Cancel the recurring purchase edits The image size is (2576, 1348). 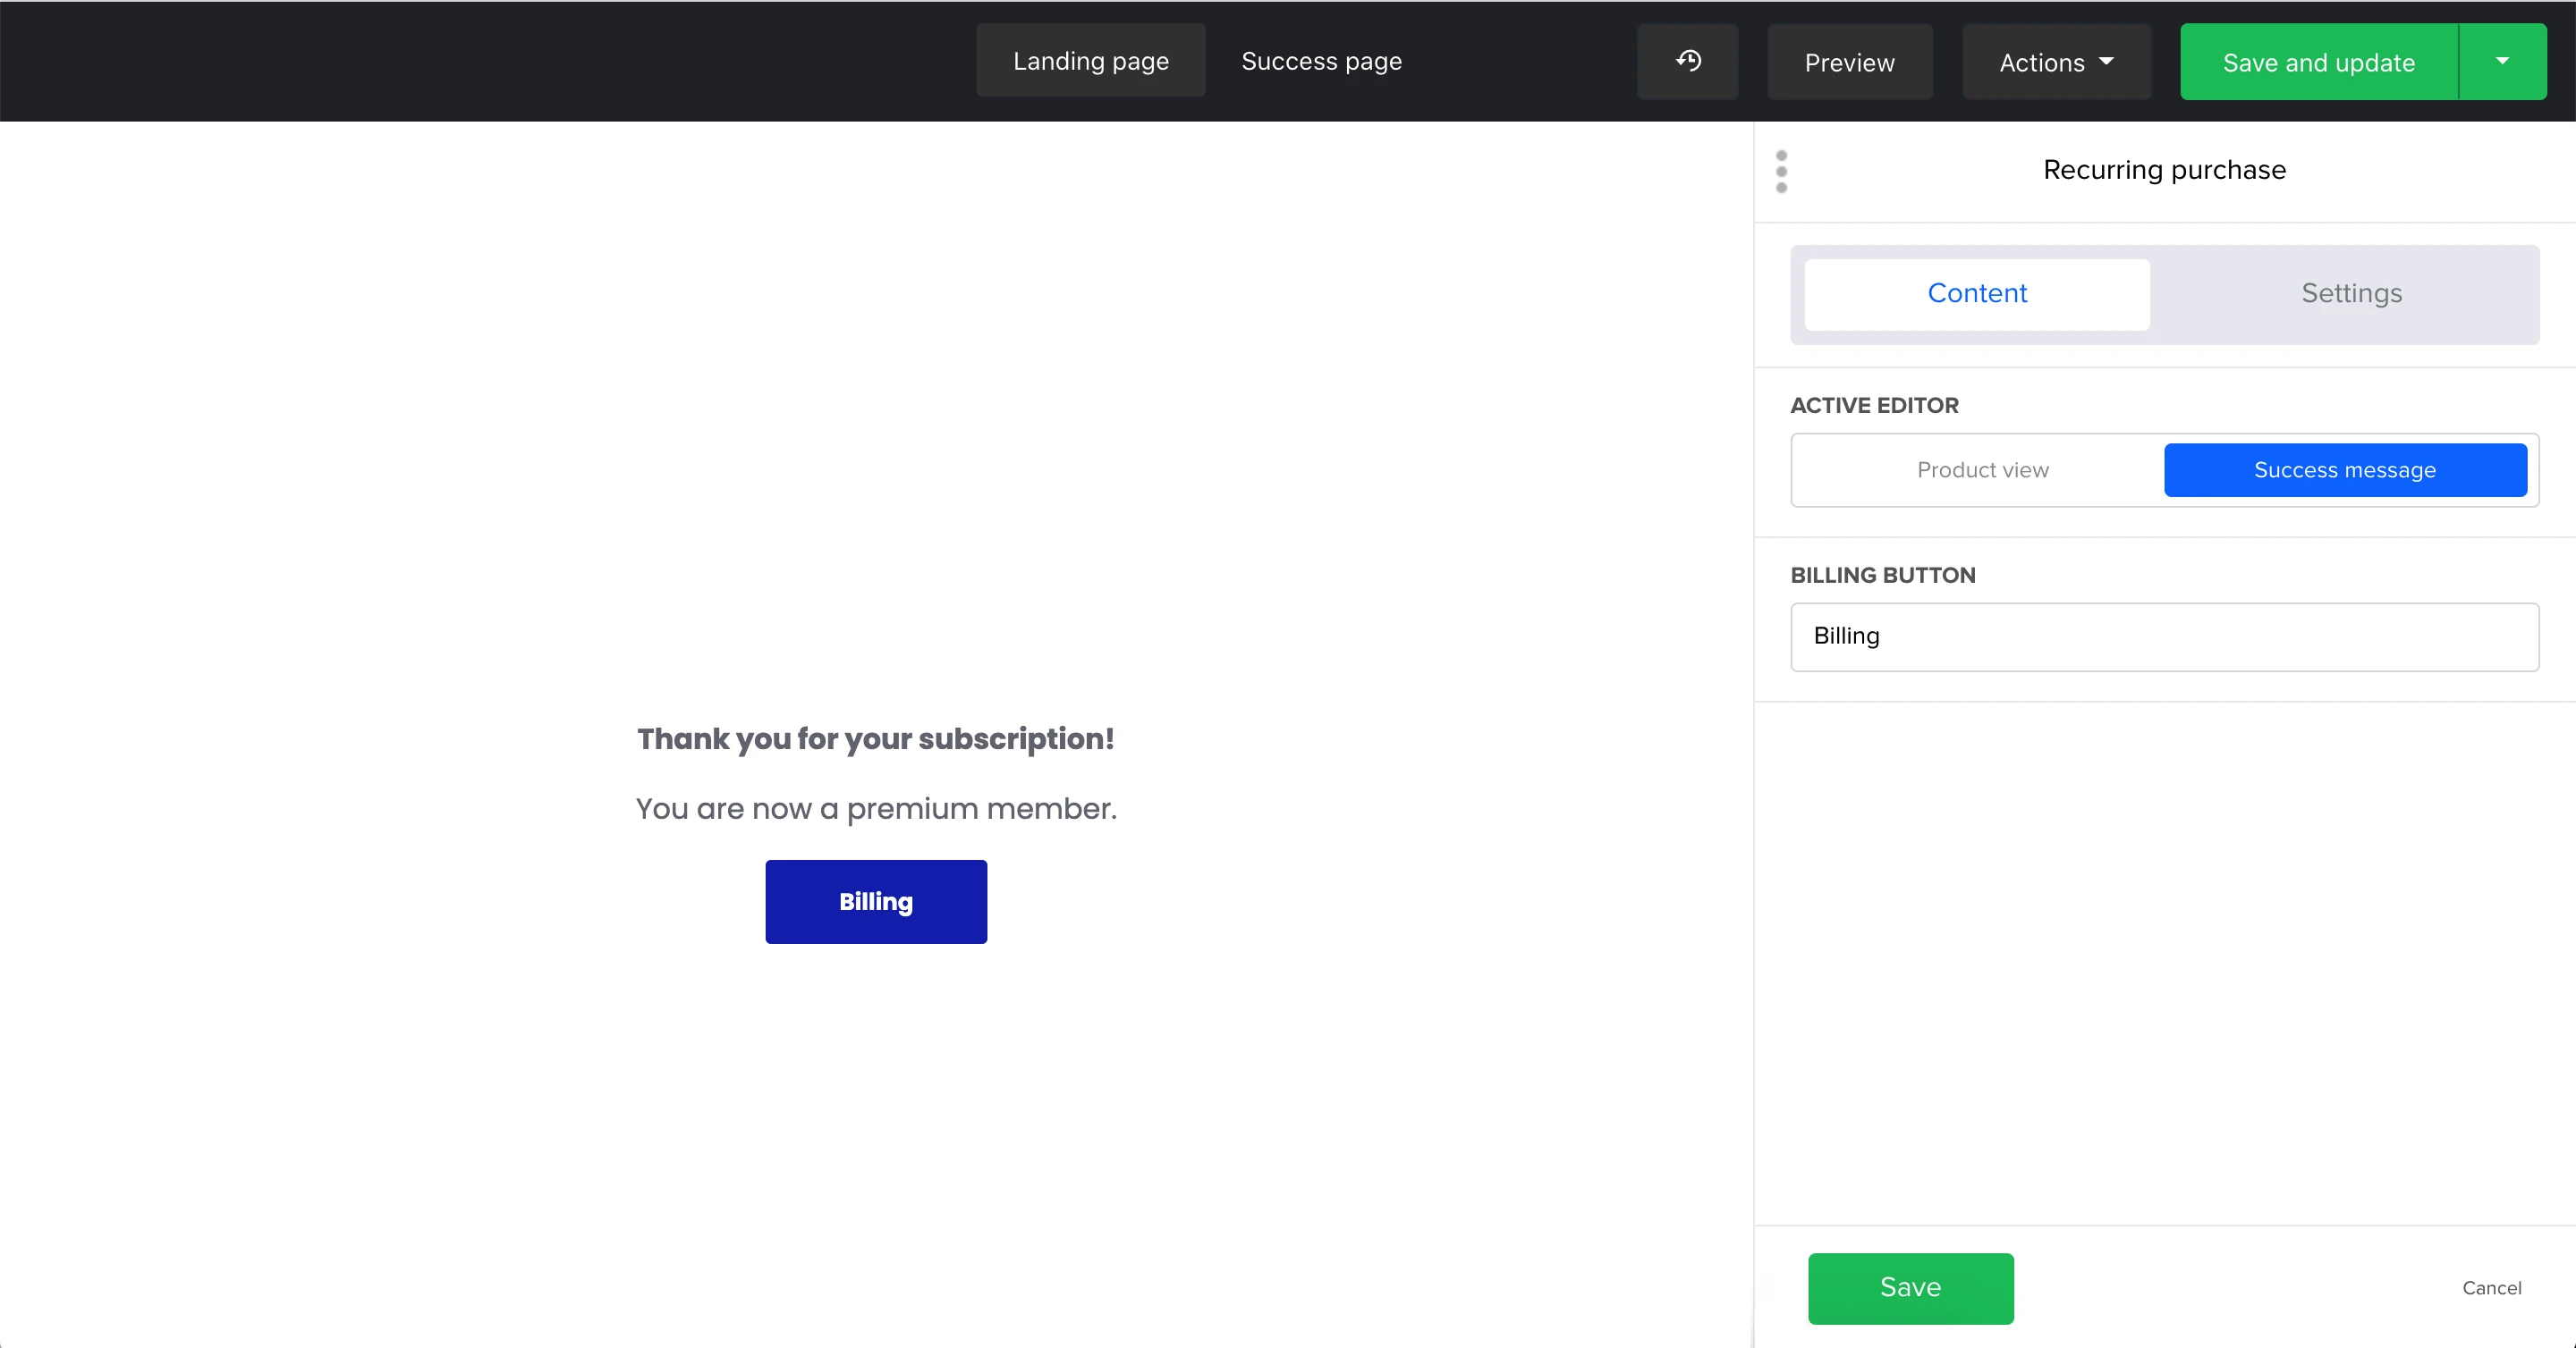[x=2491, y=1288]
